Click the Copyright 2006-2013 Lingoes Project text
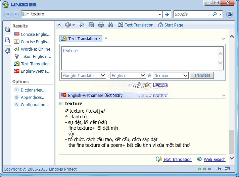Screen dimensions: 239x177 [40, 169]
